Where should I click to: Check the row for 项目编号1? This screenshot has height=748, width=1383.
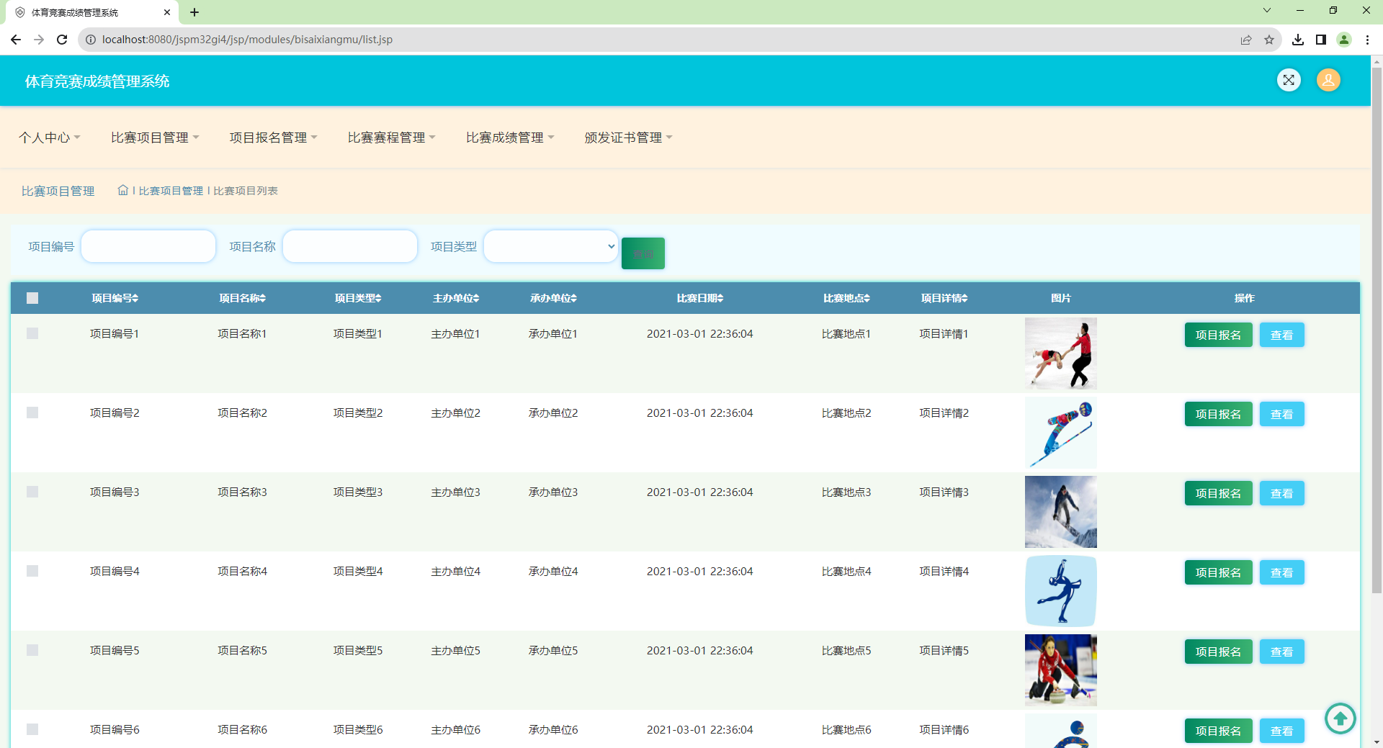click(x=32, y=333)
